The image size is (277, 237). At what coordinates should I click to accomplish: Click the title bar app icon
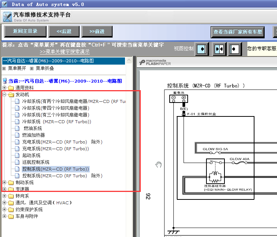(5, 4)
